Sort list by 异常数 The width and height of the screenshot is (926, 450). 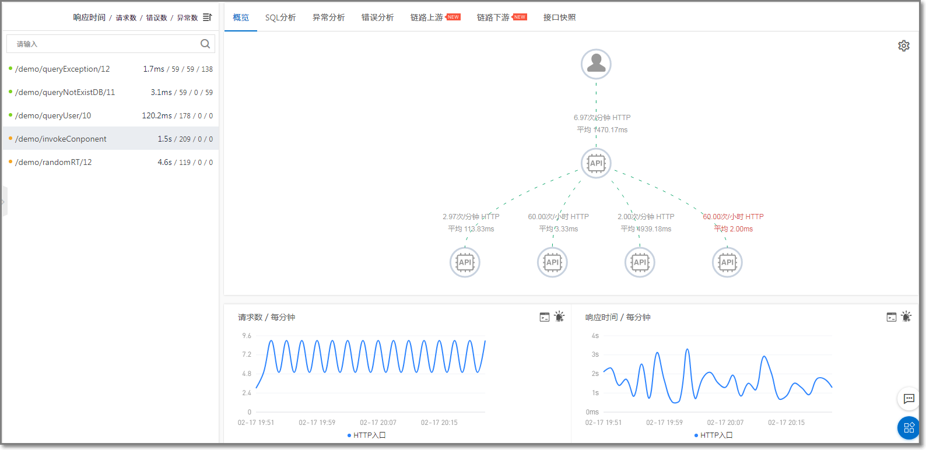(x=187, y=17)
